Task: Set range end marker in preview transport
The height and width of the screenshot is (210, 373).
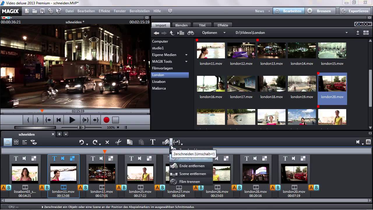Action: [x=37, y=120]
